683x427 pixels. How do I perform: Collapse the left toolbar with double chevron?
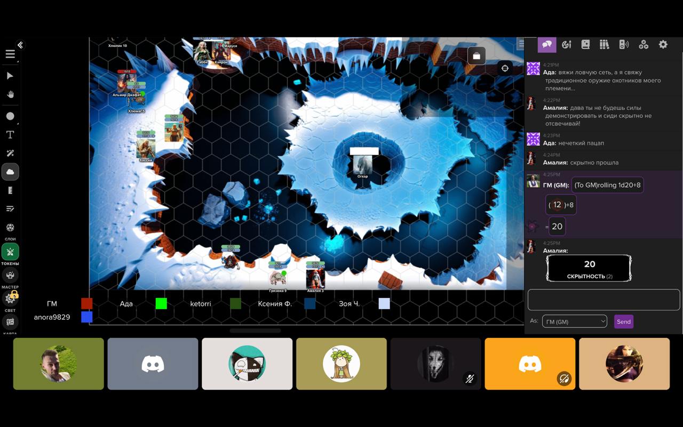click(x=20, y=45)
